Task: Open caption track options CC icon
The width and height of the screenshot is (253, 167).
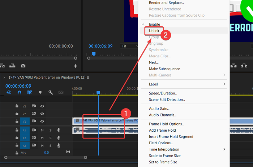Action: point(61,92)
